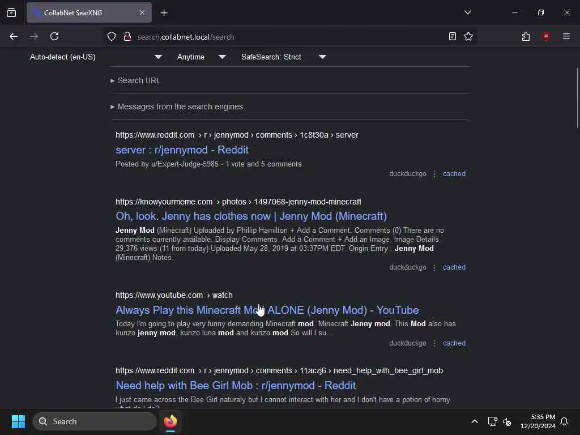Toggle reader view icon

[x=452, y=36]
